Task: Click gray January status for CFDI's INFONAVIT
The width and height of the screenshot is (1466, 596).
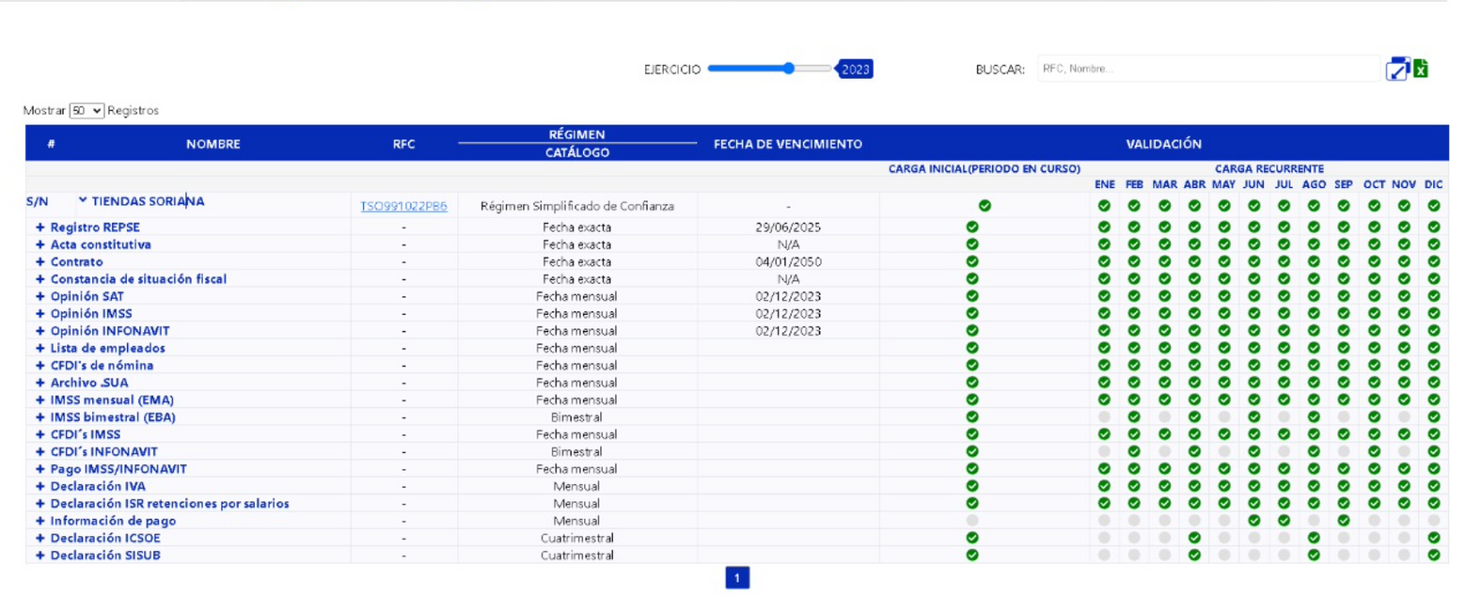Action: tap(1104, 451)
